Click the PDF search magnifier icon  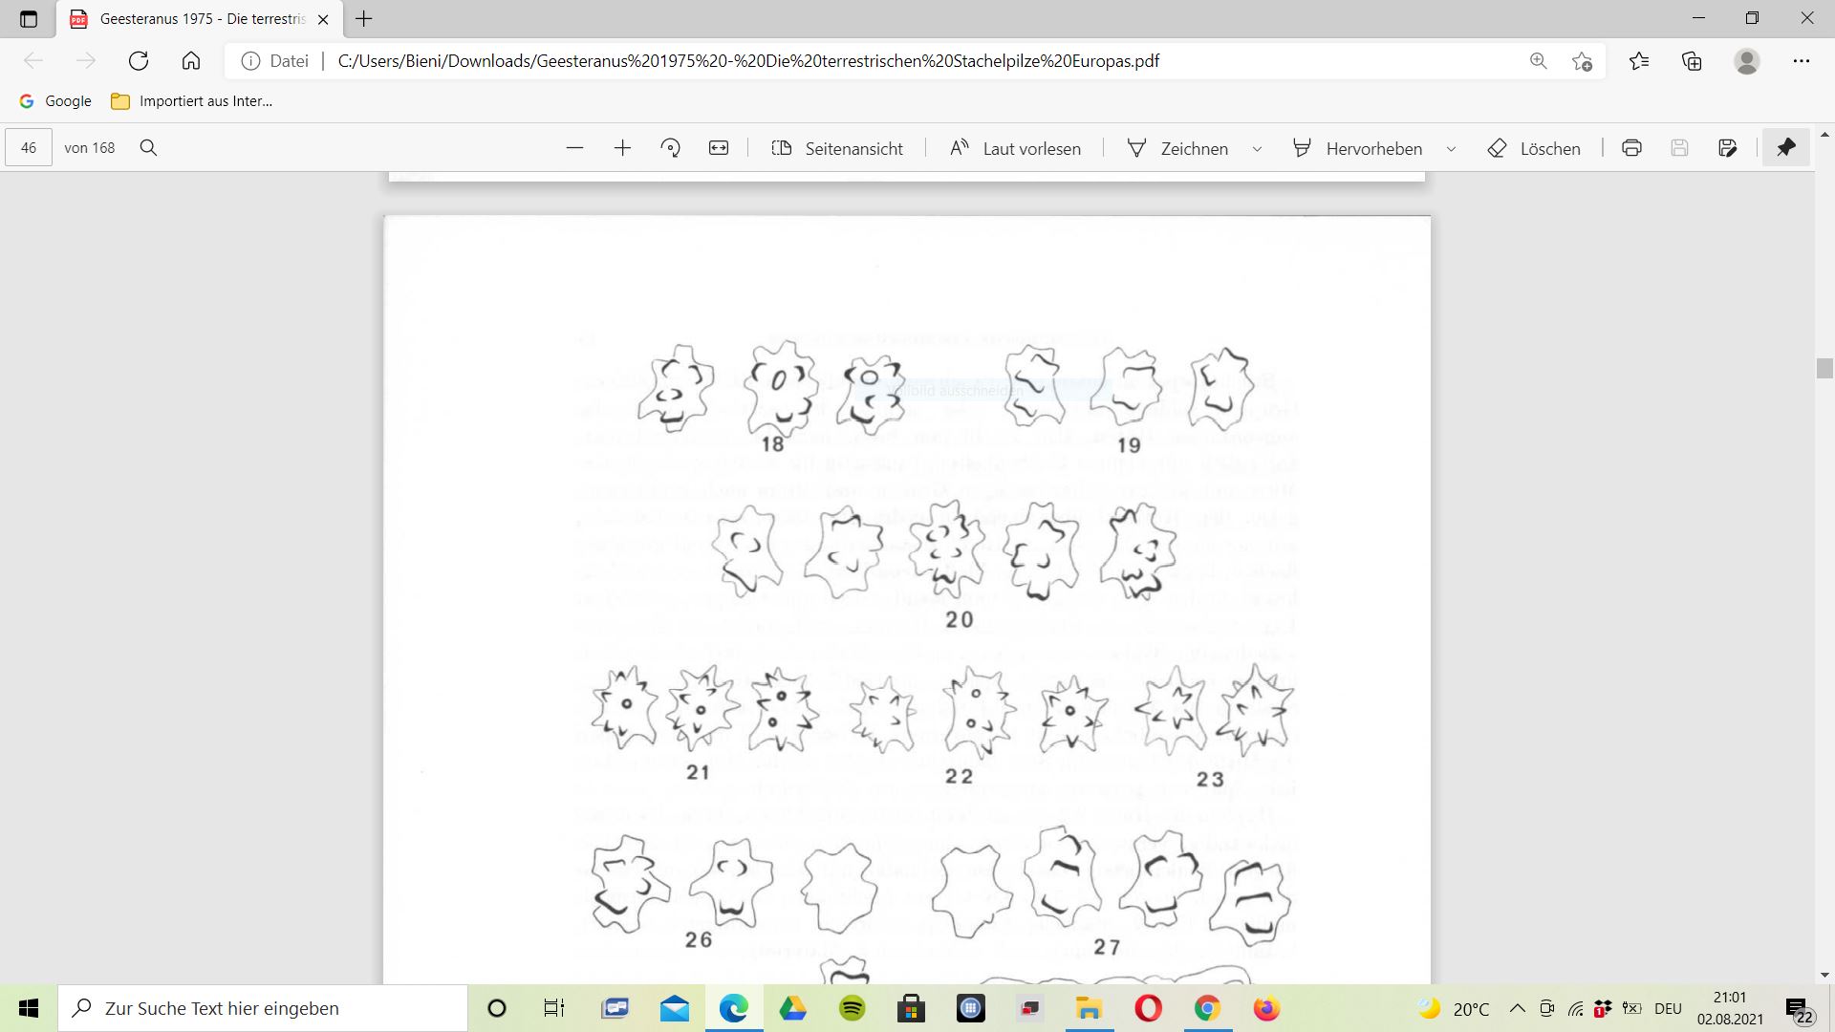(148, 148)
